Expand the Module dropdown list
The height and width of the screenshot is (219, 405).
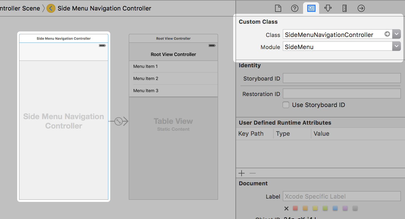396,46
